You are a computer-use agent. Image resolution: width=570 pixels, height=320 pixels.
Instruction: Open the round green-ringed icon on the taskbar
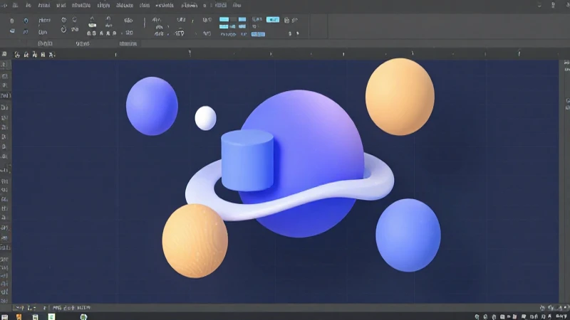83,317
